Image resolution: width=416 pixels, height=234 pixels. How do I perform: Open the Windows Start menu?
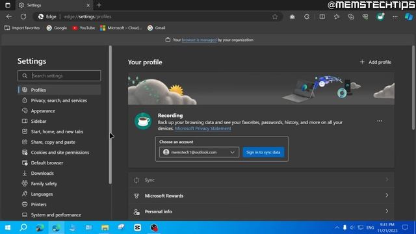pyautogui.click(x=8, y=227)
